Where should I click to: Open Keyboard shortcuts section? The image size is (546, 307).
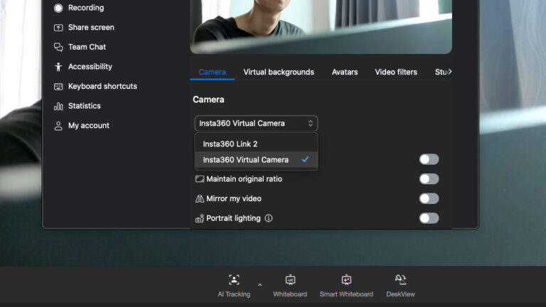(102, 87)
